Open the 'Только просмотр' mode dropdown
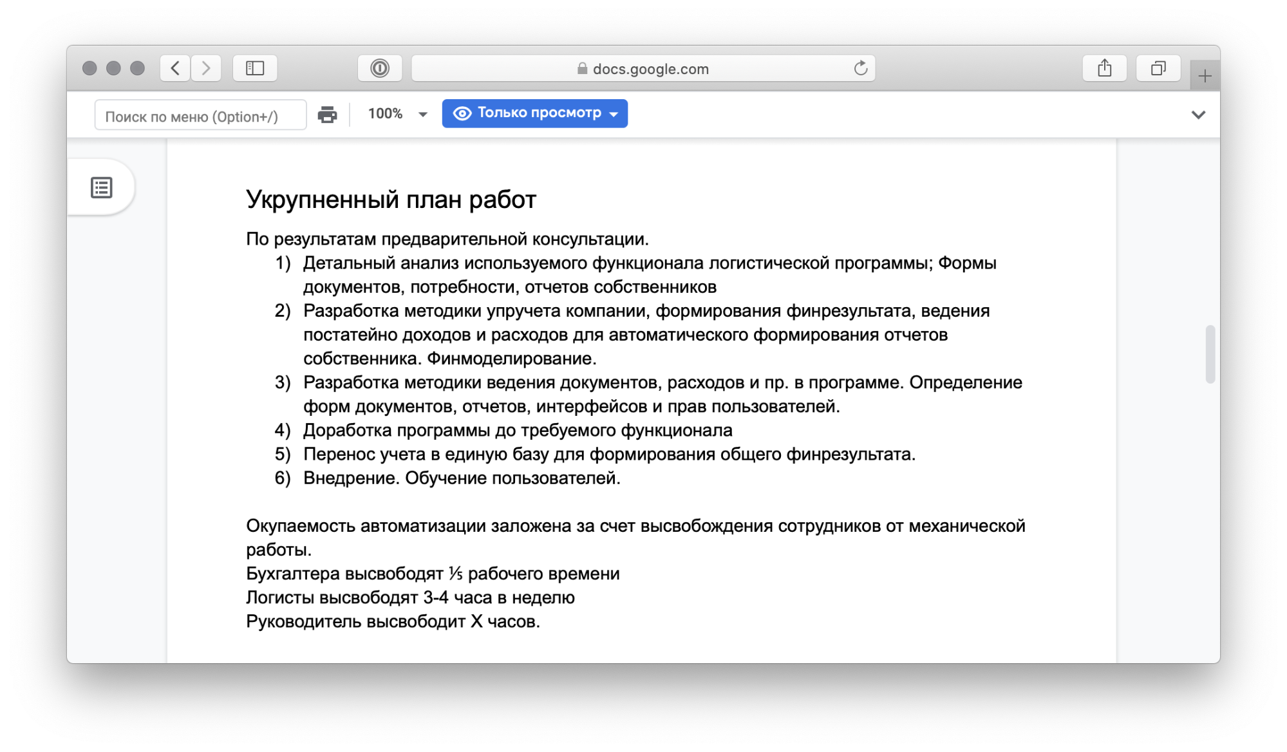1287x752 pixels. (534, 113)
